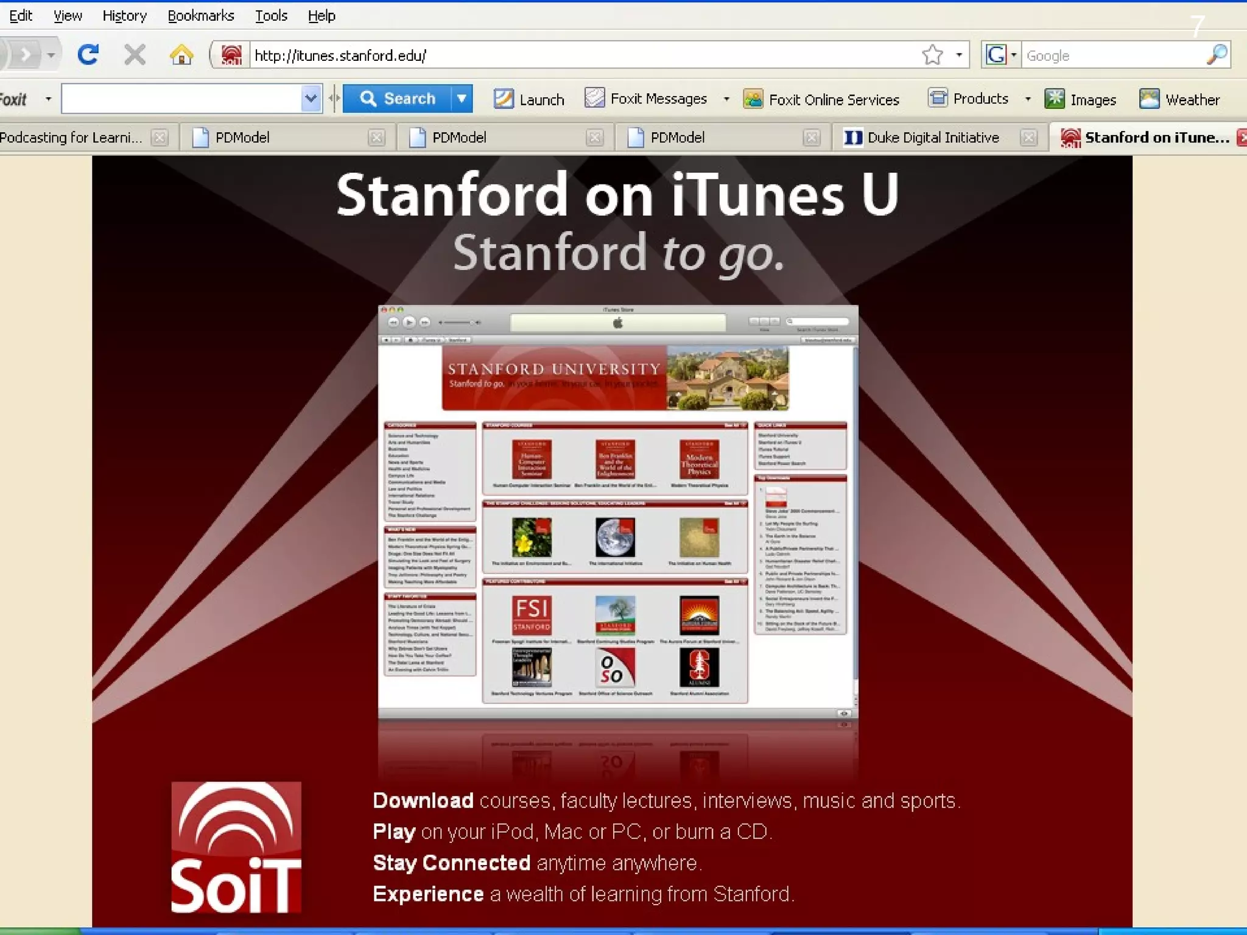Click the Stop loading X icon
This screenshot has height=935, width=1247.
point(135,55)
